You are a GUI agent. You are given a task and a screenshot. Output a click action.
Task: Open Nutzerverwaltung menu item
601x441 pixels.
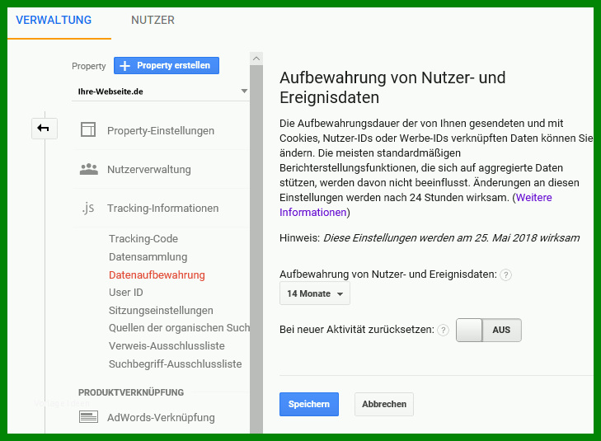(x=149, y=169)
